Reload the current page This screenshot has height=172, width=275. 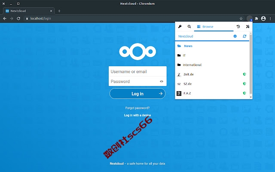18,18
